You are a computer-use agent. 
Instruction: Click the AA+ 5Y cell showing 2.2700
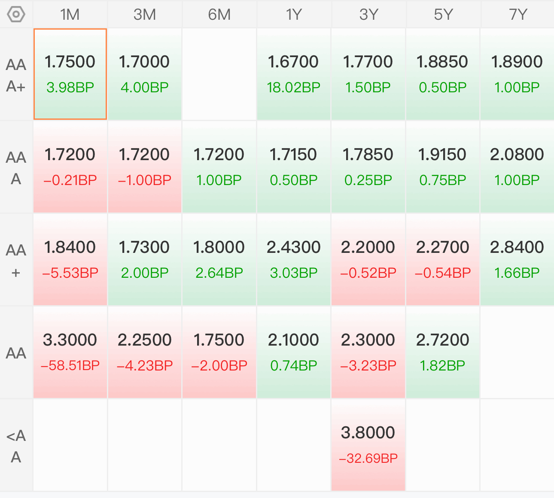coord(443,259)
